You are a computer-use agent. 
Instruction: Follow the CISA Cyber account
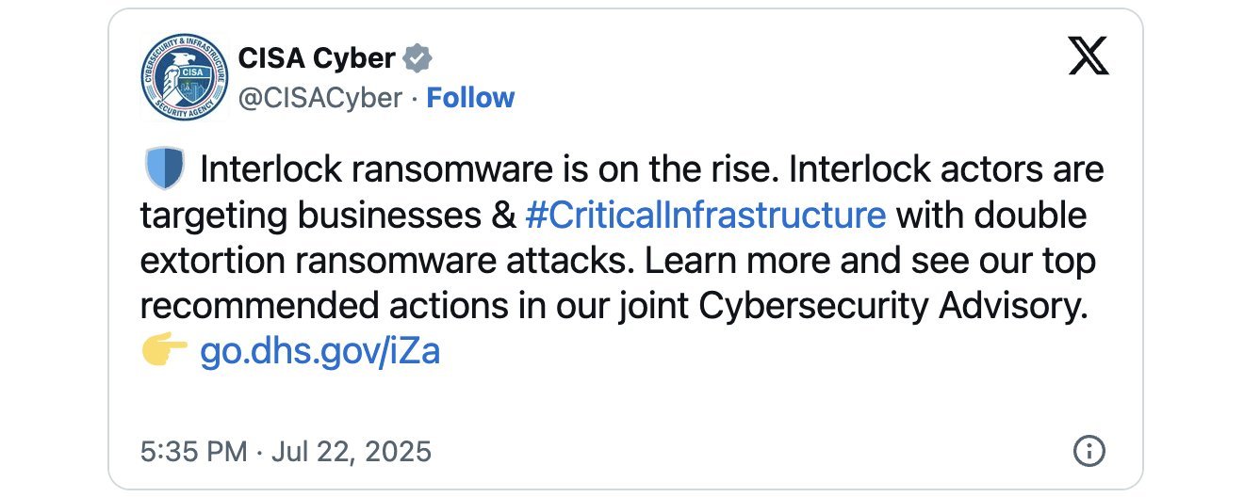click(470, 98)
